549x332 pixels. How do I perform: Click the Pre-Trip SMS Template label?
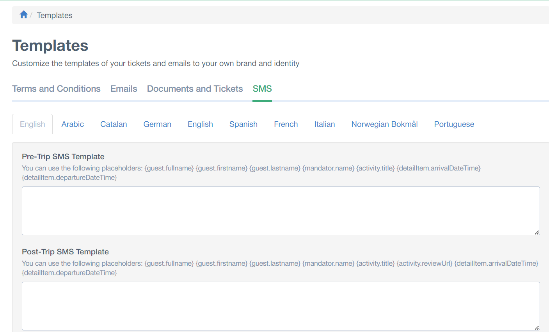(x=63, y=156)
